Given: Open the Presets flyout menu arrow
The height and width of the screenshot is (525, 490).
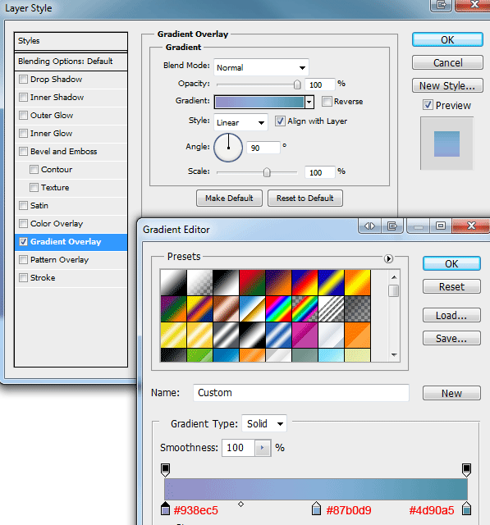Looking at the screenshot, I should click(x=388, y=259).
